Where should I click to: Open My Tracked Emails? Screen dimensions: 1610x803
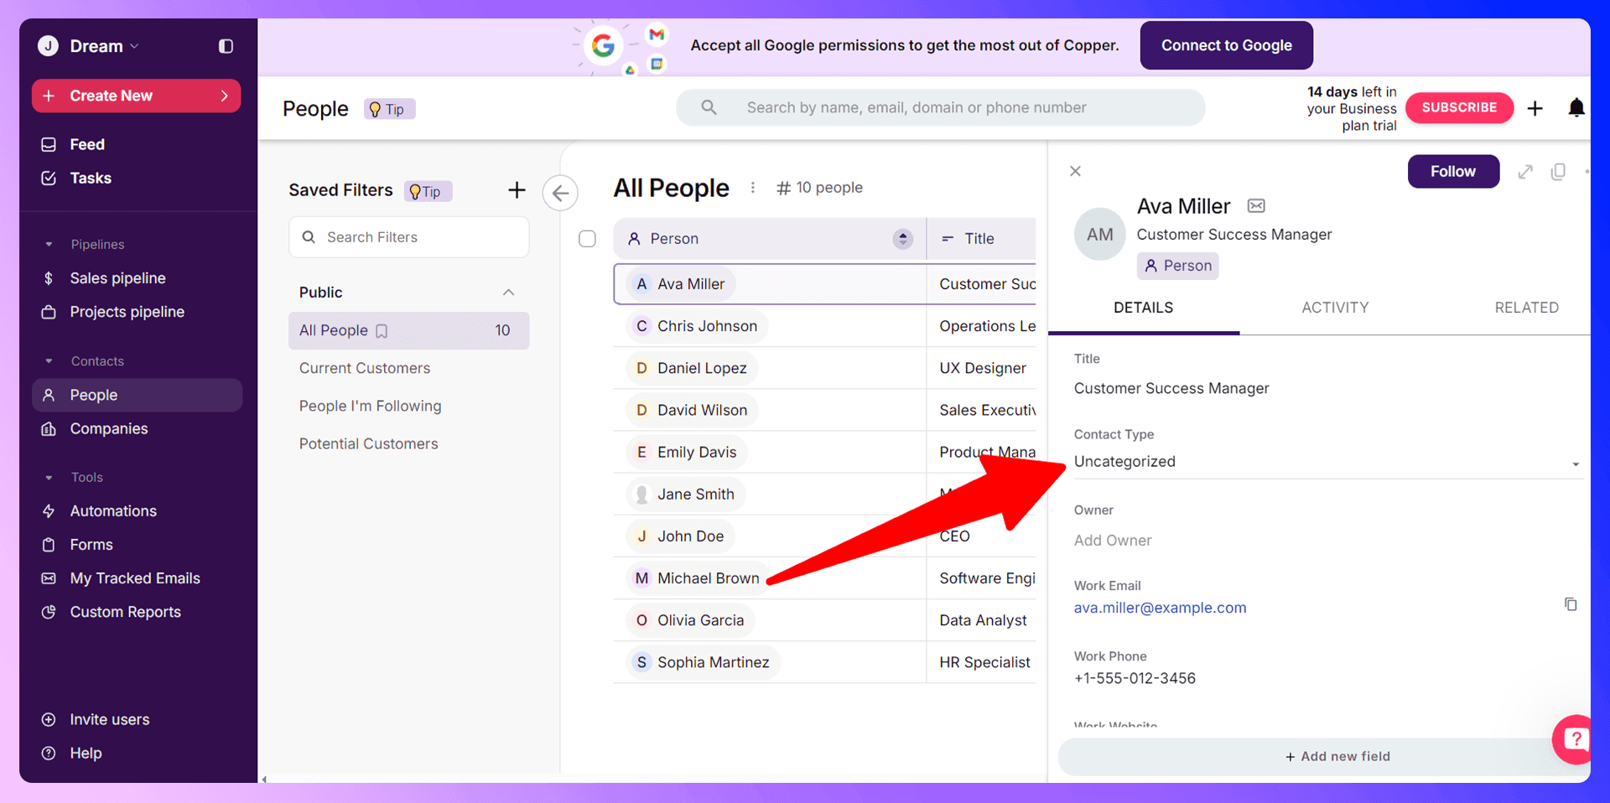tap(135, 578)
